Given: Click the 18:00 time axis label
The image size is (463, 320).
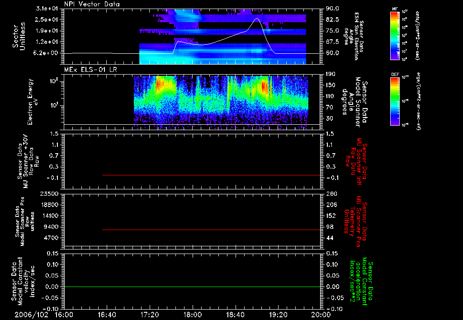Looking at the screenshot, I should coord(193,315).
